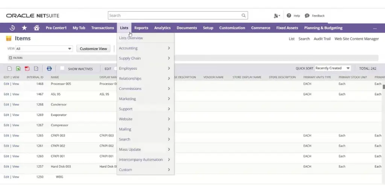Export the list to Excel icon
Image resolution: width=385 pixels, height=192 pixels.
click(x=18, y=69)
